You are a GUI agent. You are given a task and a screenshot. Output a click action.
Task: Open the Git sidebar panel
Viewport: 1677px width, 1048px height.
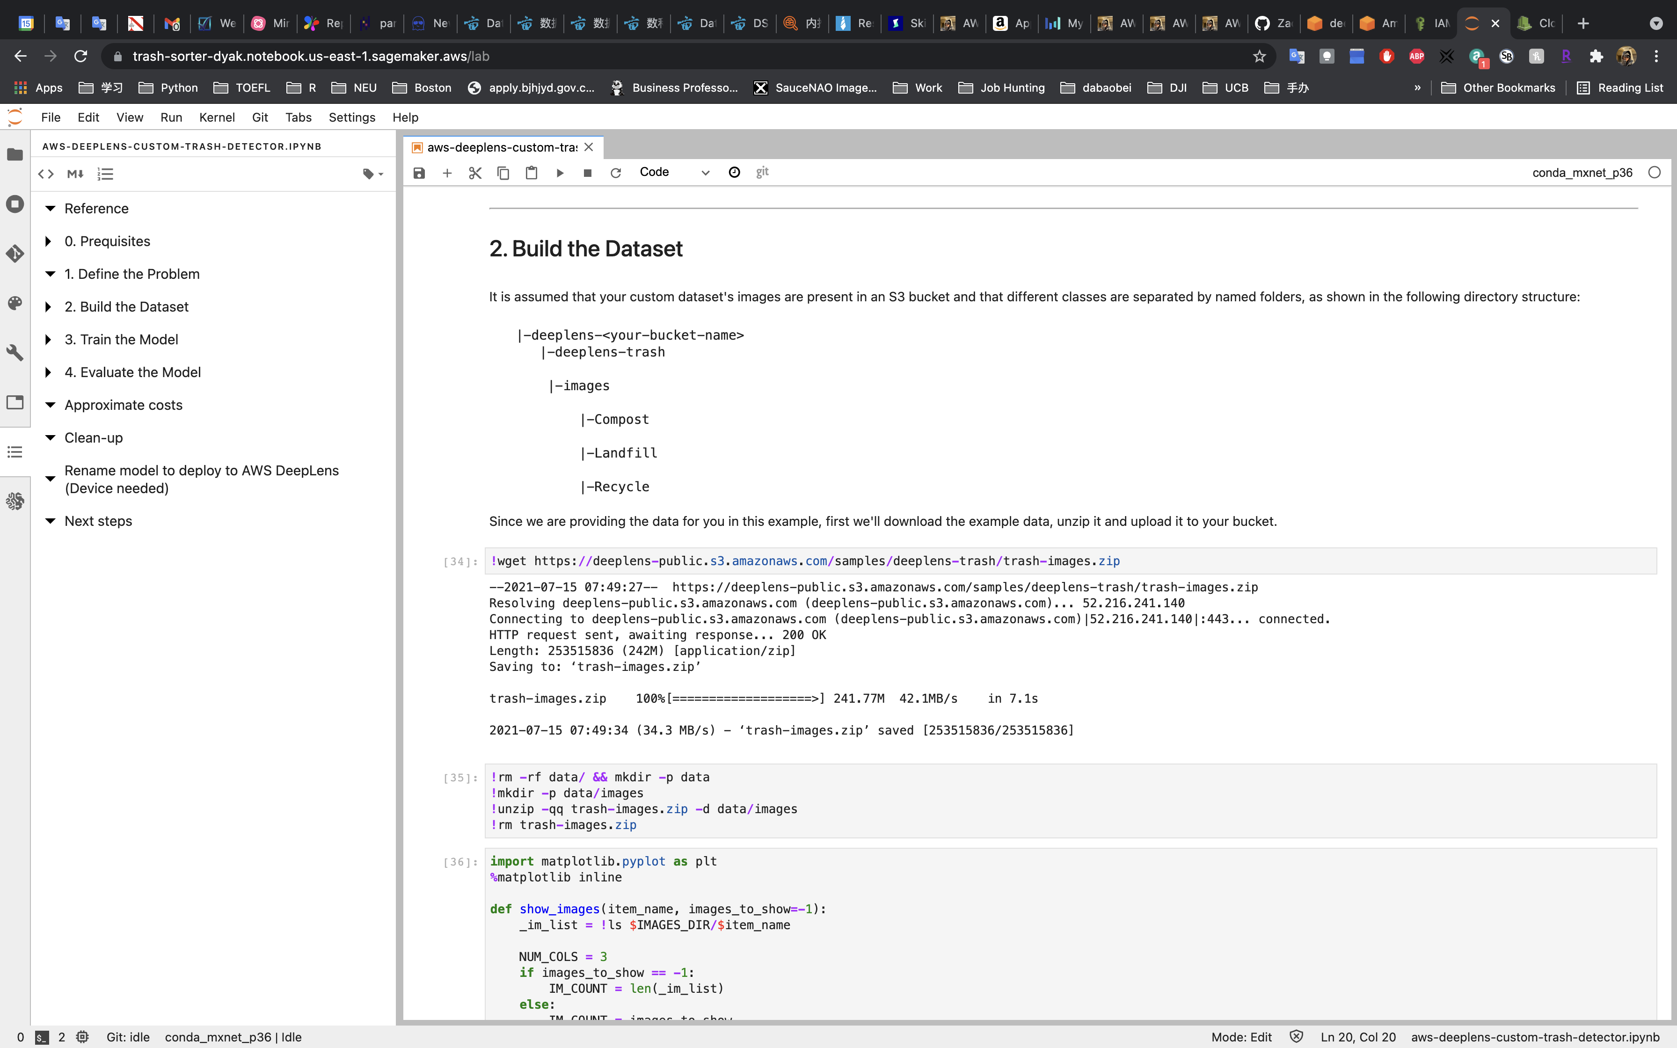tap(15, 254)
